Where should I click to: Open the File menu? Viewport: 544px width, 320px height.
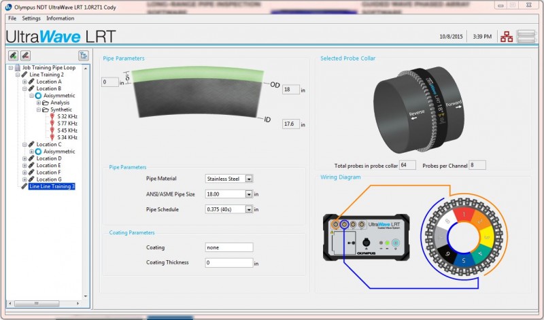(12, 18)
